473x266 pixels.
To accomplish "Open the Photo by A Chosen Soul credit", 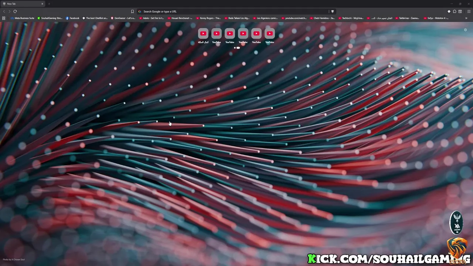I will click(x=14, y=259).
